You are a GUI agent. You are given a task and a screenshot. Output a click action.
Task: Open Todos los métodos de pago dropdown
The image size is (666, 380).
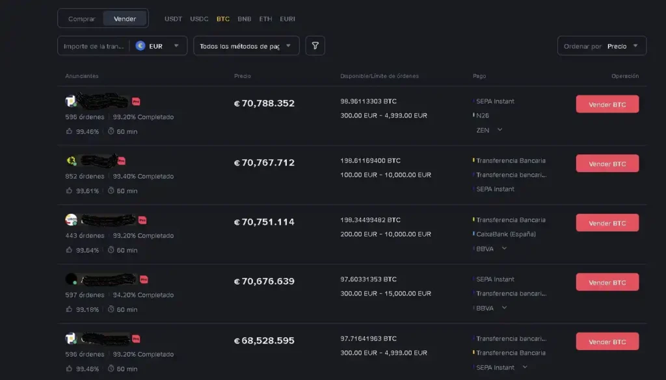[246, 45]
